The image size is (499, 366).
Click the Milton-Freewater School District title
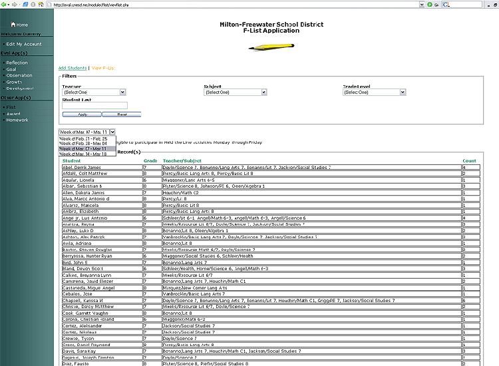click(271, 24)
